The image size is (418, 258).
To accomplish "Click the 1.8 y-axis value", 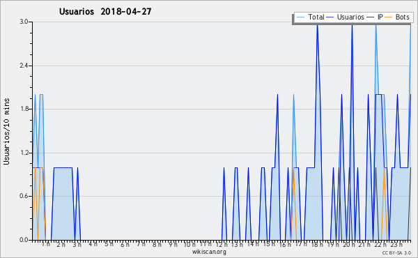I will tap(24, 109).
